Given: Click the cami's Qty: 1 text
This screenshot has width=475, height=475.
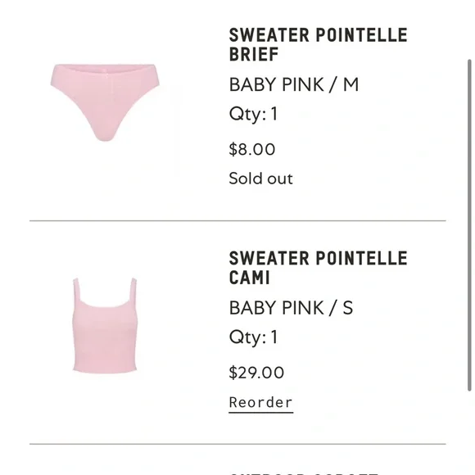Looking at the screenshot, I should (x=253, y=337).
